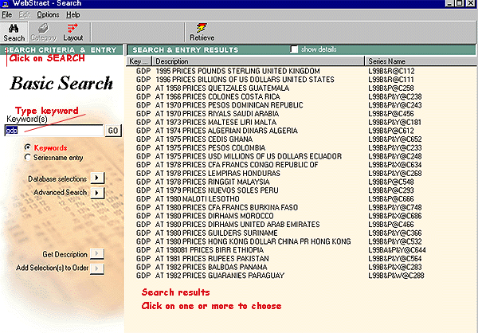
Task: Open the File menu
Action: [7, 14]
